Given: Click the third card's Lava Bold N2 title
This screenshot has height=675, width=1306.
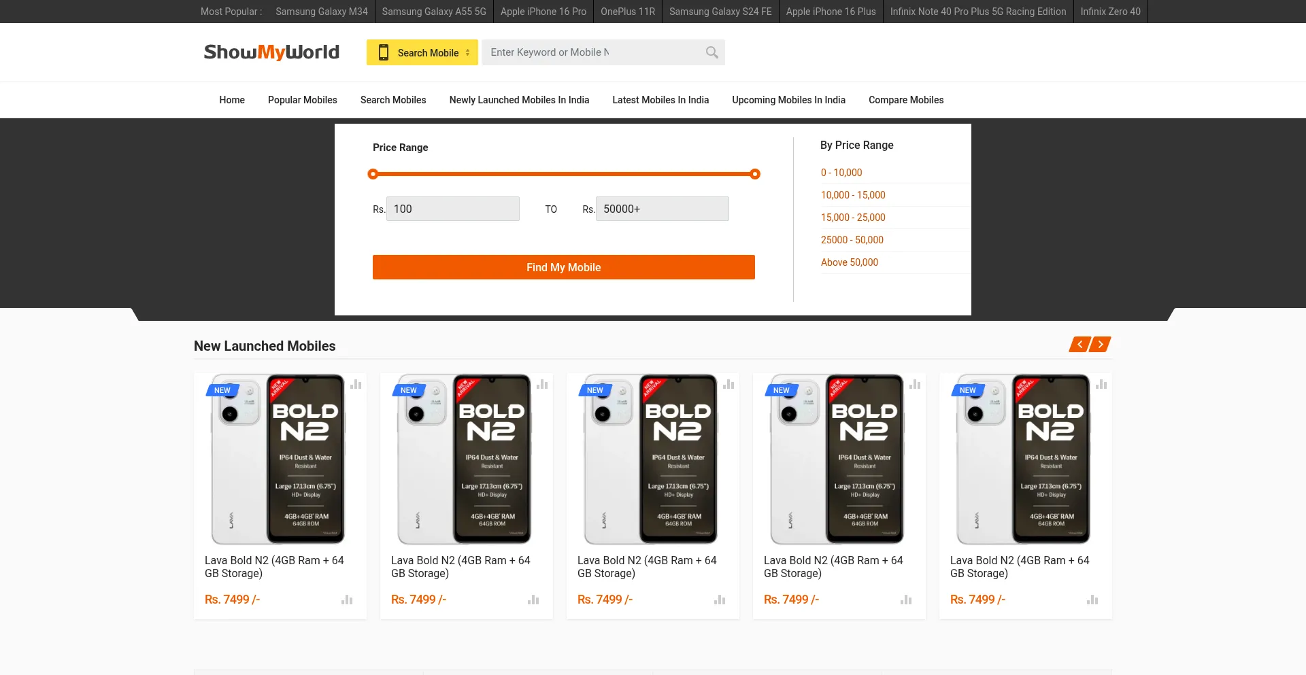Looking at the screenshot, I should [647, 567].
